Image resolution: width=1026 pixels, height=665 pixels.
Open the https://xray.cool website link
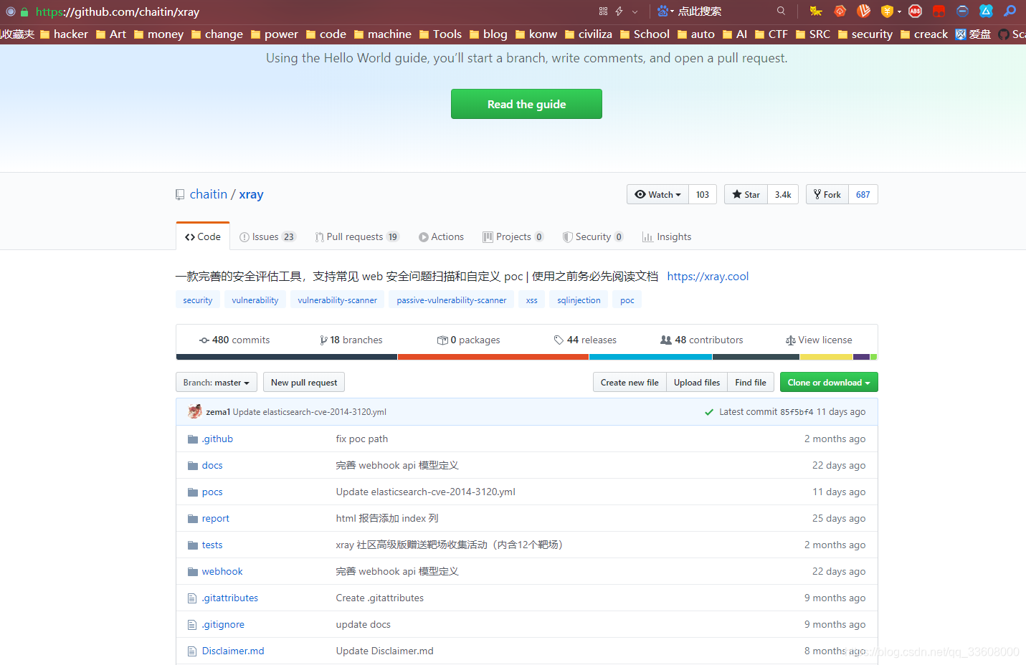(x=708, y=276)
